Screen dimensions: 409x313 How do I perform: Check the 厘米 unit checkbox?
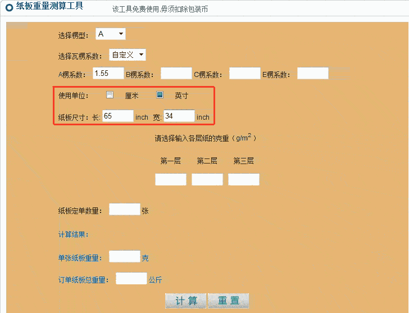click(110, 95)
